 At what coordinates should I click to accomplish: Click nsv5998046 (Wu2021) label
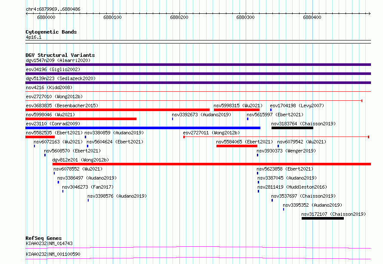(x=50, y=115)
